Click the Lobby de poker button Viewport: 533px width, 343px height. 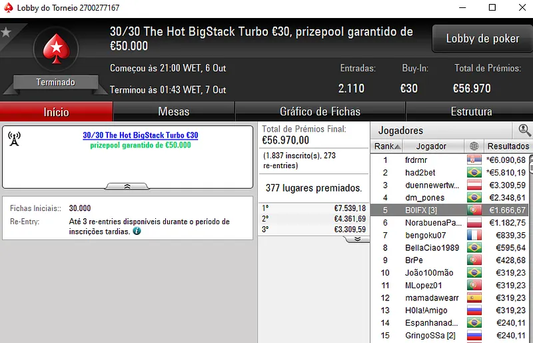point(482,39)
